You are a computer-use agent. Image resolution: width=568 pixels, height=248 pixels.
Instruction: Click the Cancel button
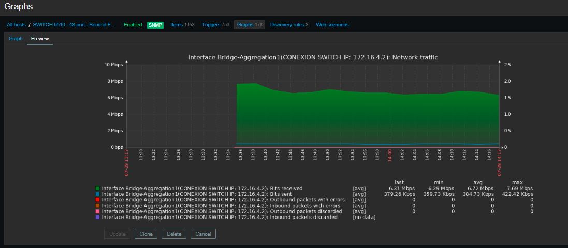point(203,234)
